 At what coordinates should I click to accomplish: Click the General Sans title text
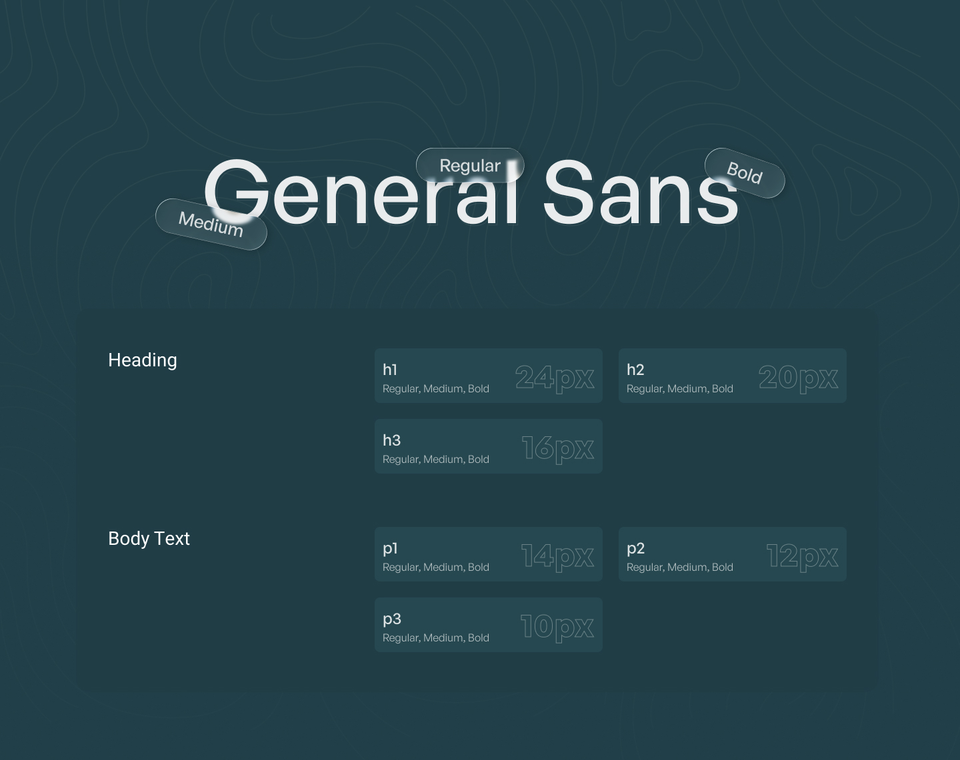(x=471, y=193)
